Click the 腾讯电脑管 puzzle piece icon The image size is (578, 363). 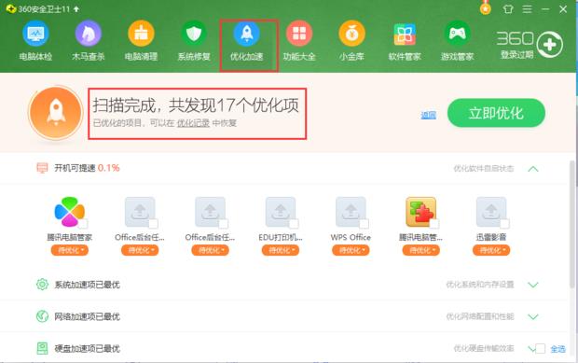tap(421, 212)
